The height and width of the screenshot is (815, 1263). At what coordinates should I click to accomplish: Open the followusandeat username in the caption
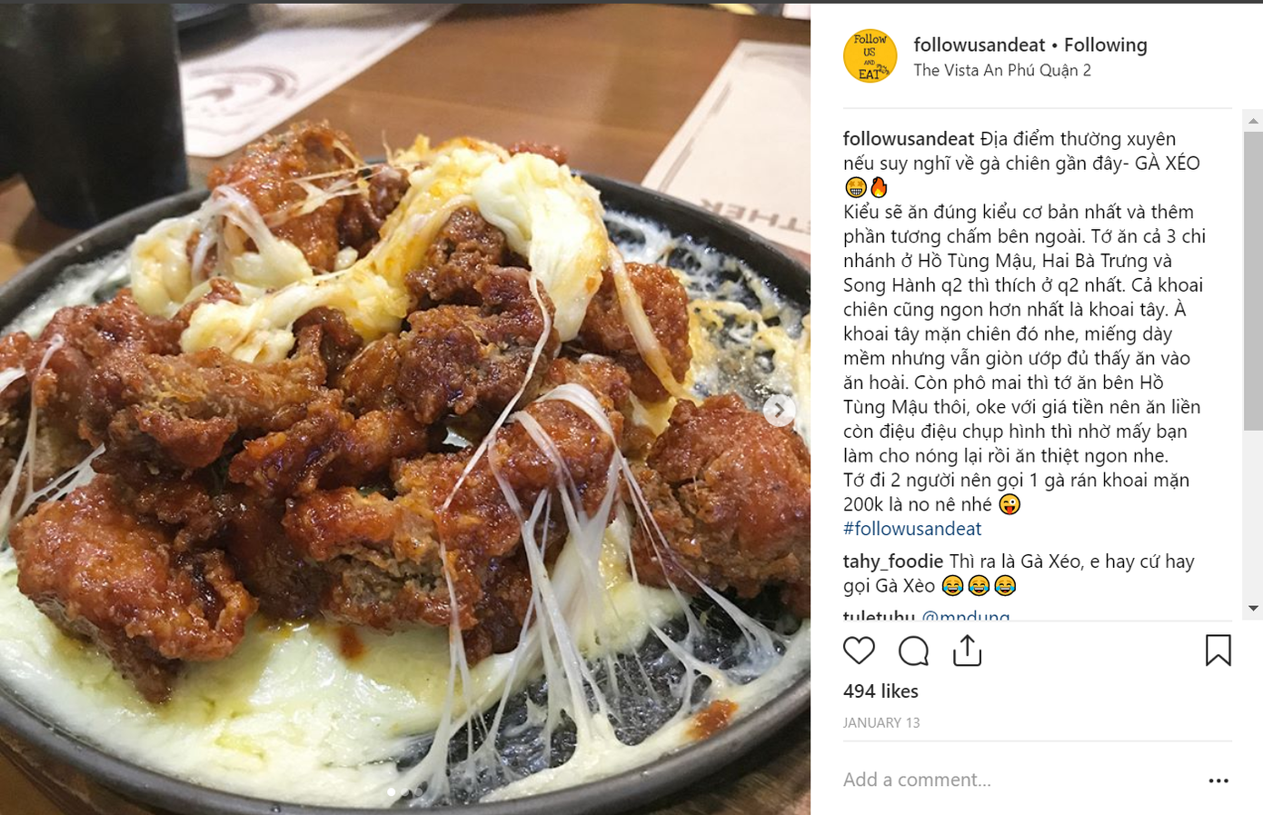click(x=909, y=139)
